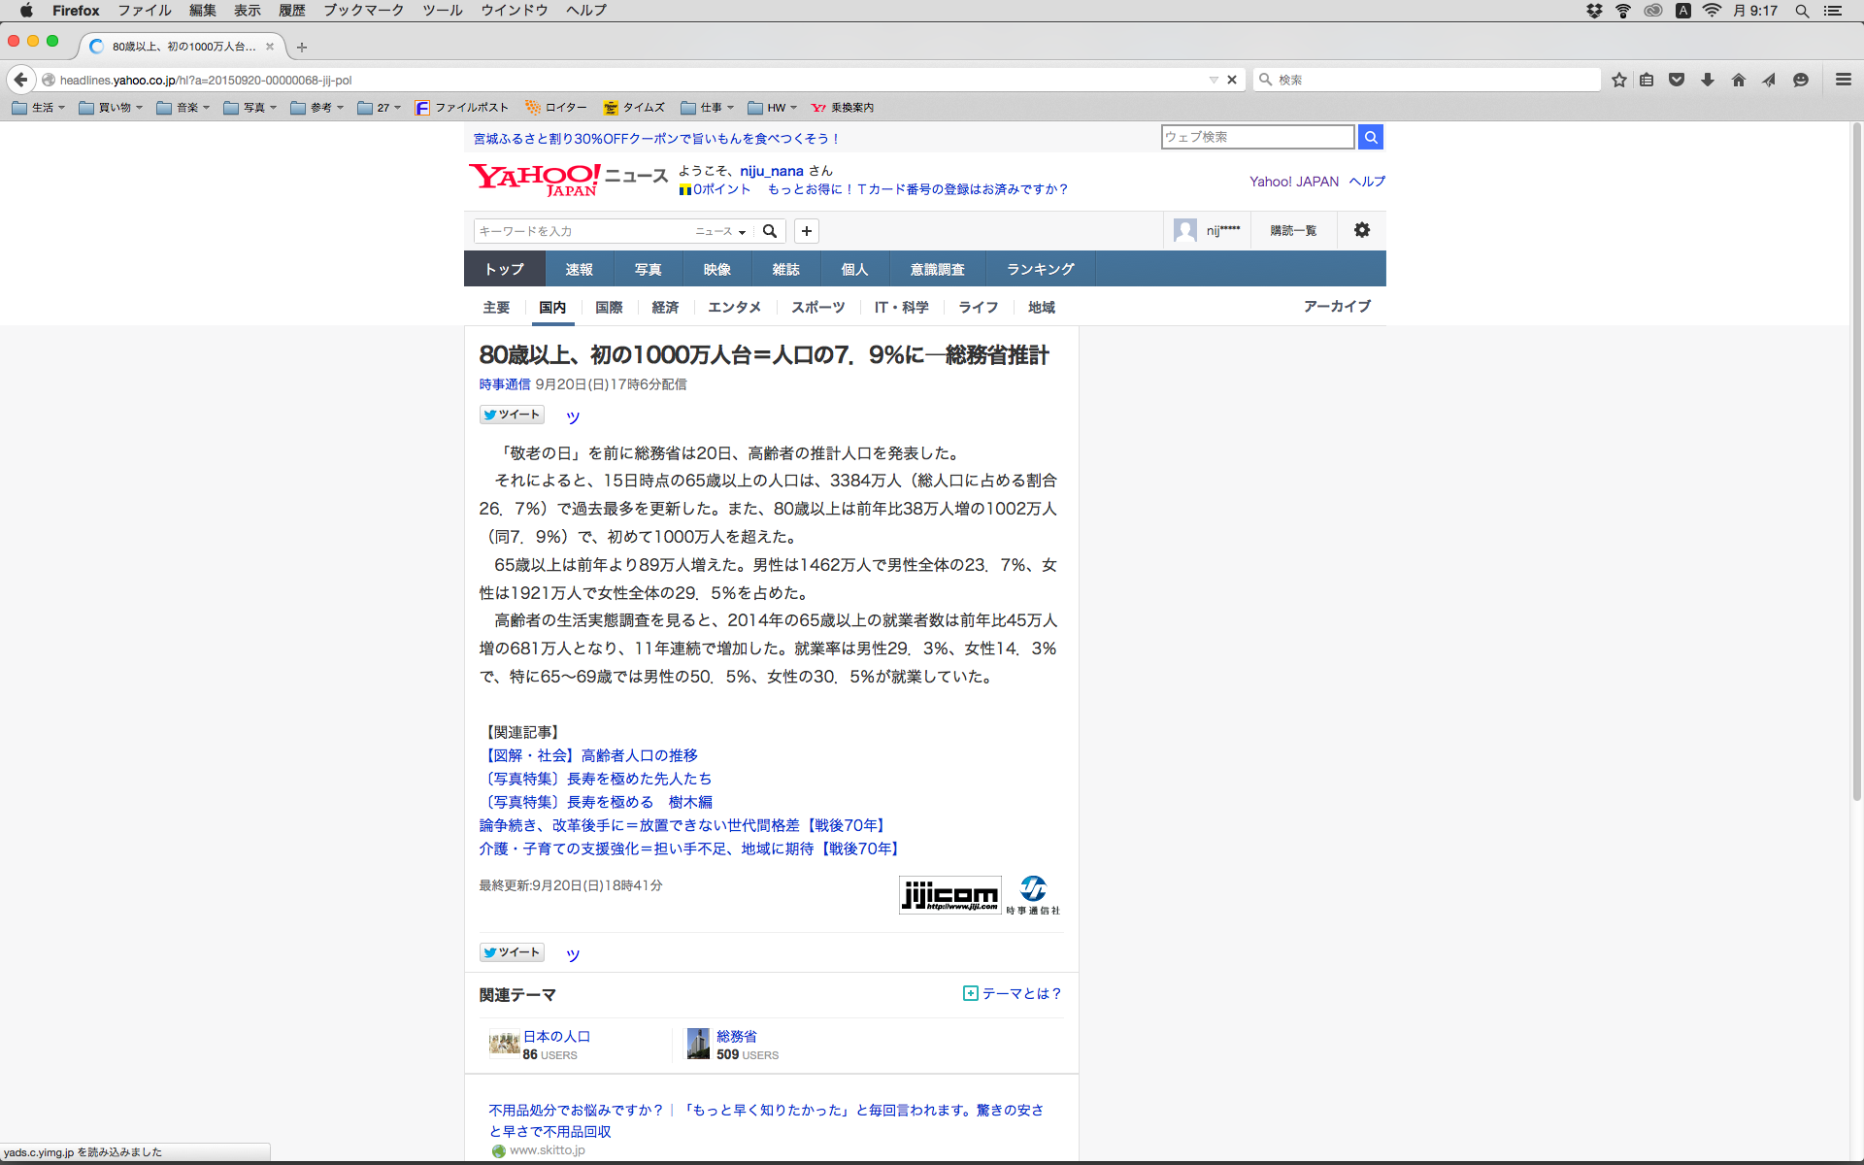The height and width of the screenshot is (1165, 1864).
Task: Click the plus button beside keyword search
Action: pyautogui.click(x=807, y=231)
